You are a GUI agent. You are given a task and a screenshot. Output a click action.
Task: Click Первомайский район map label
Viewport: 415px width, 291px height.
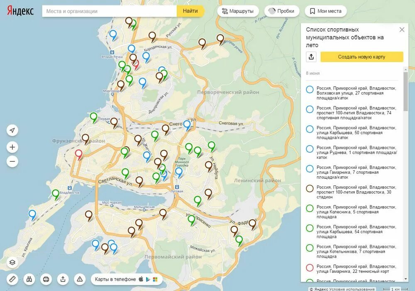[173, 257]
